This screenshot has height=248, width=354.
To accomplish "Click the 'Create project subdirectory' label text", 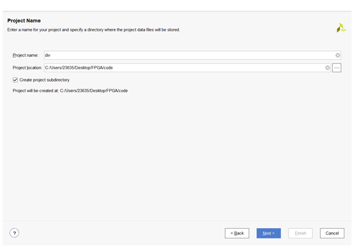I will 45,80.
